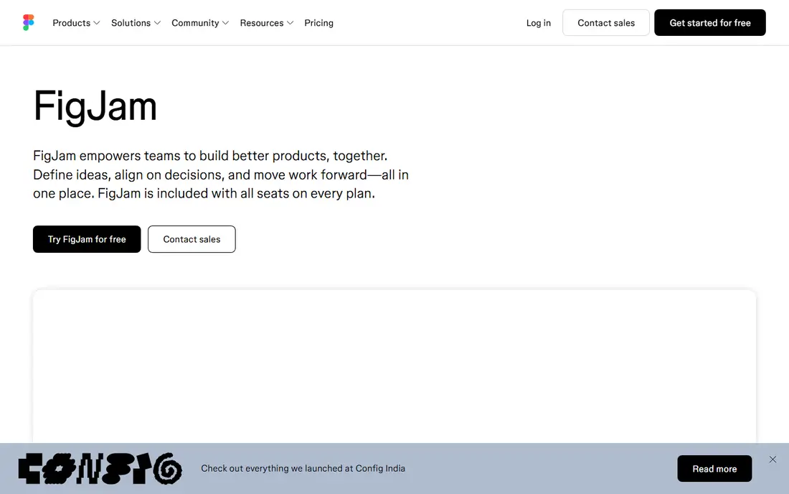Viewport: 789px width, 494px height.
Task: Close the Config India banner
Action: 773,460
